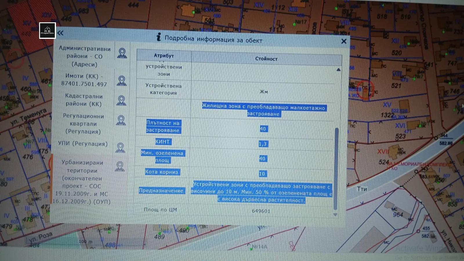Select Кадастрални райони (КК) entry
The height and width of the screenshot is (261, 464).
click(83, 100)
